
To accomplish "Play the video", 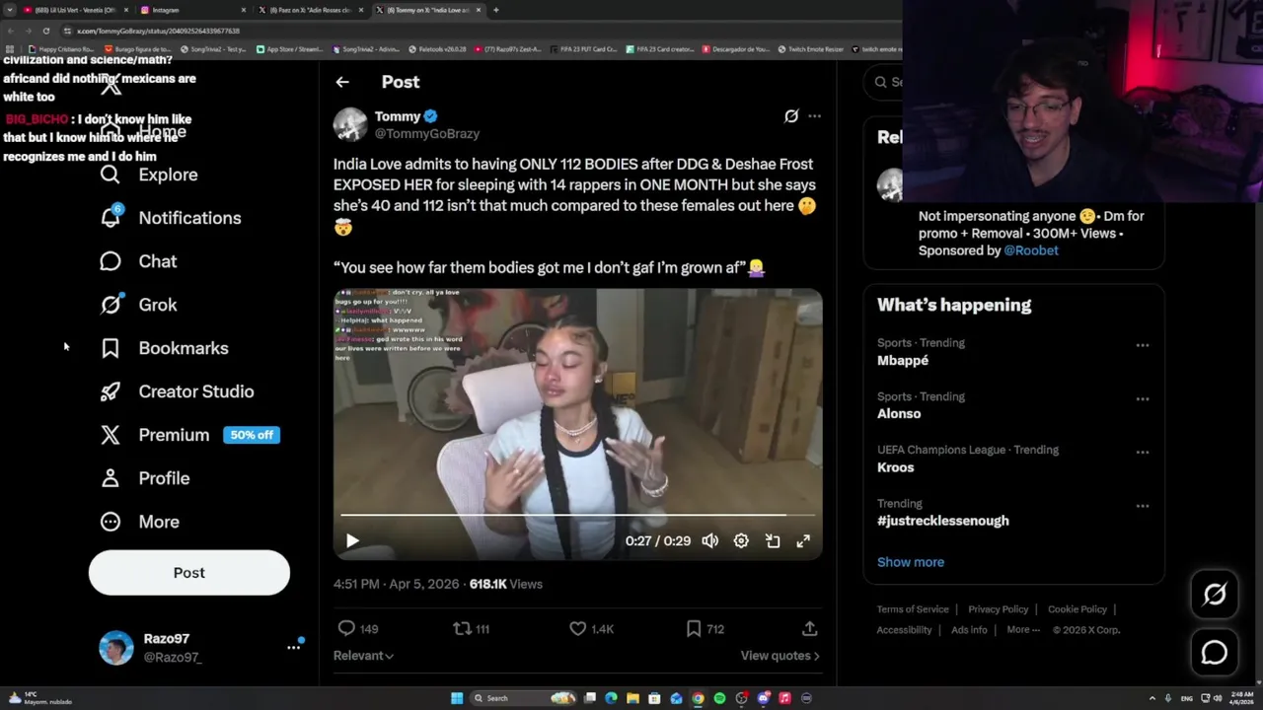I will (352, 540).
